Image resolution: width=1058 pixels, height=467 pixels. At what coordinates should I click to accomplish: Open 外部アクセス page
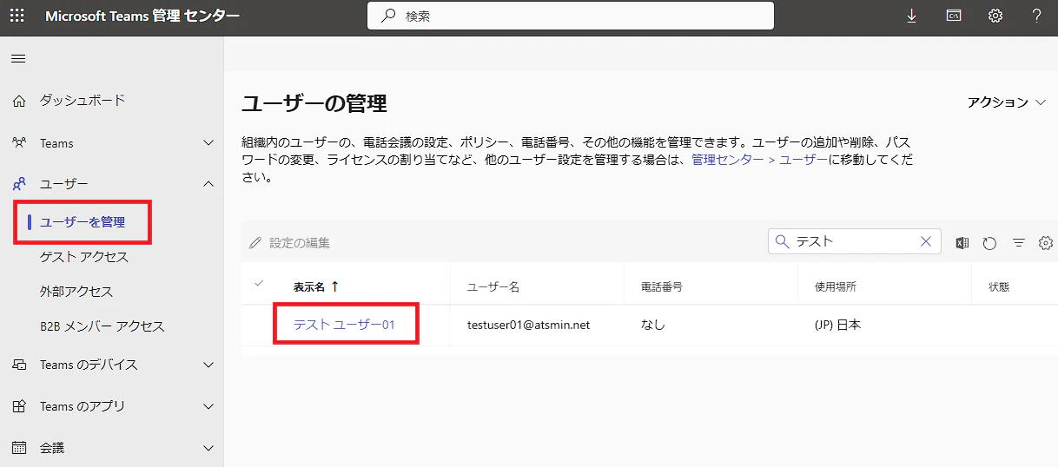pos(76,292)
